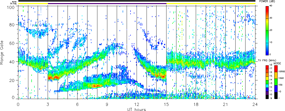Pick the orange swatch in the NOISE legend
The width and height of the screenshot is (285, 111).
click(276, 75)
